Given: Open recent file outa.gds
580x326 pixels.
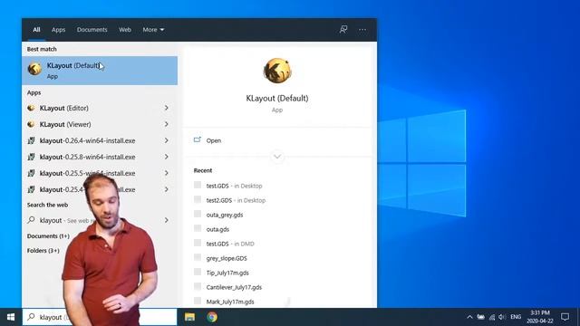Looking at the screenshot, I should (217, 229).
